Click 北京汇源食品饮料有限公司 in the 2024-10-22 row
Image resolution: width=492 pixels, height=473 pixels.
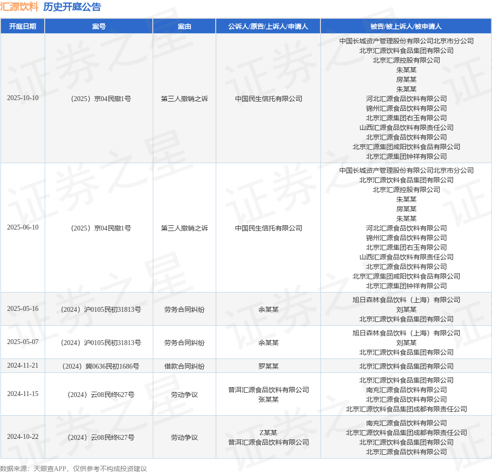click(406, 452)
